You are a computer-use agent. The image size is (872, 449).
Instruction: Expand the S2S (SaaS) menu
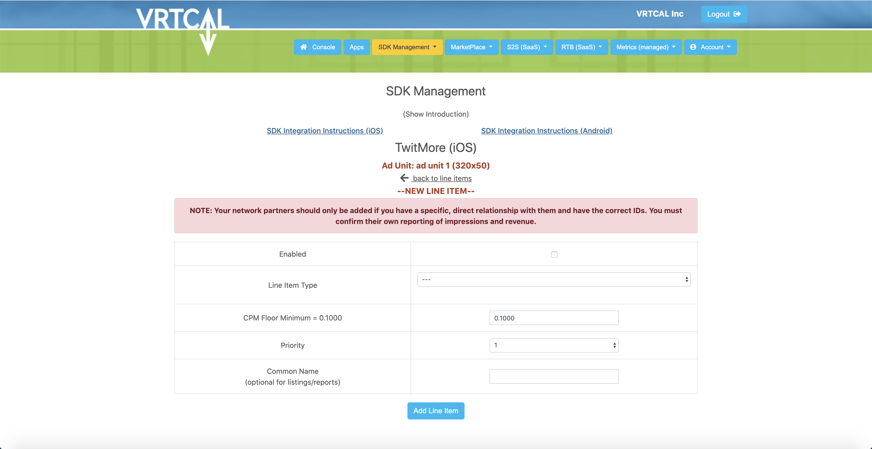coord(527,47)
